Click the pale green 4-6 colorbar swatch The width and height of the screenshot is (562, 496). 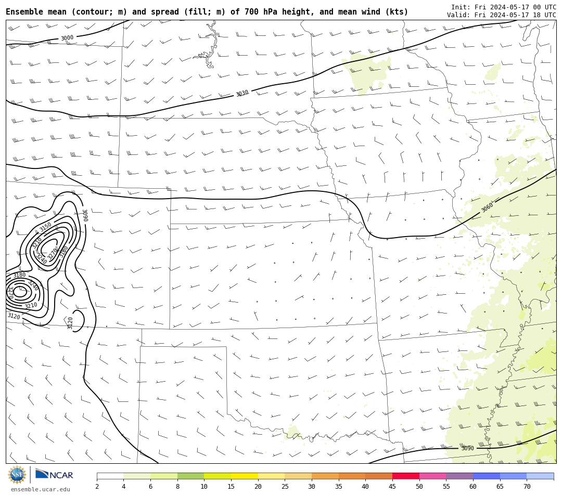[137, 476]
